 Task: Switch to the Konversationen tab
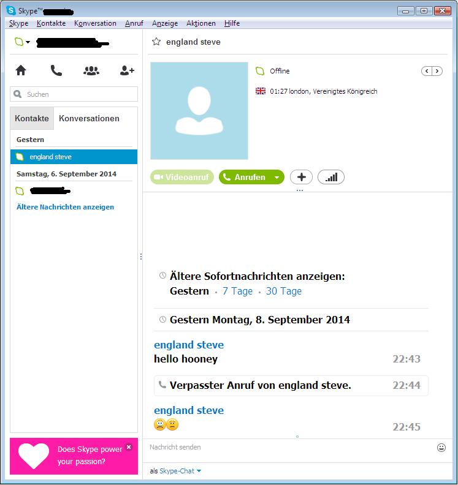89,118
